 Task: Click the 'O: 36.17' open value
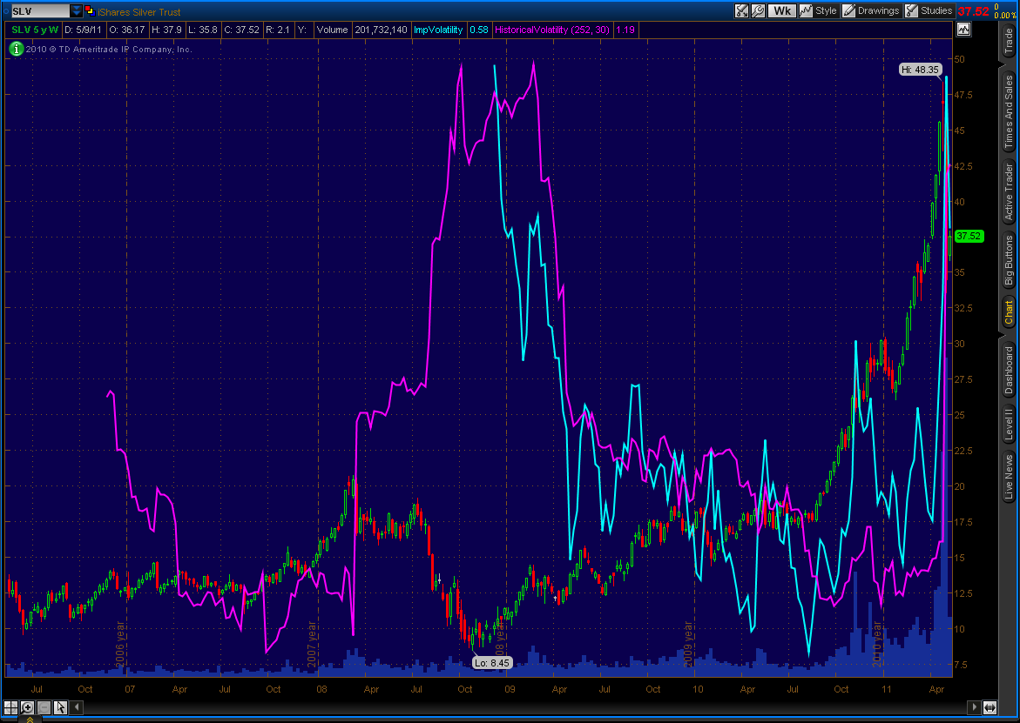coord(127,30)
